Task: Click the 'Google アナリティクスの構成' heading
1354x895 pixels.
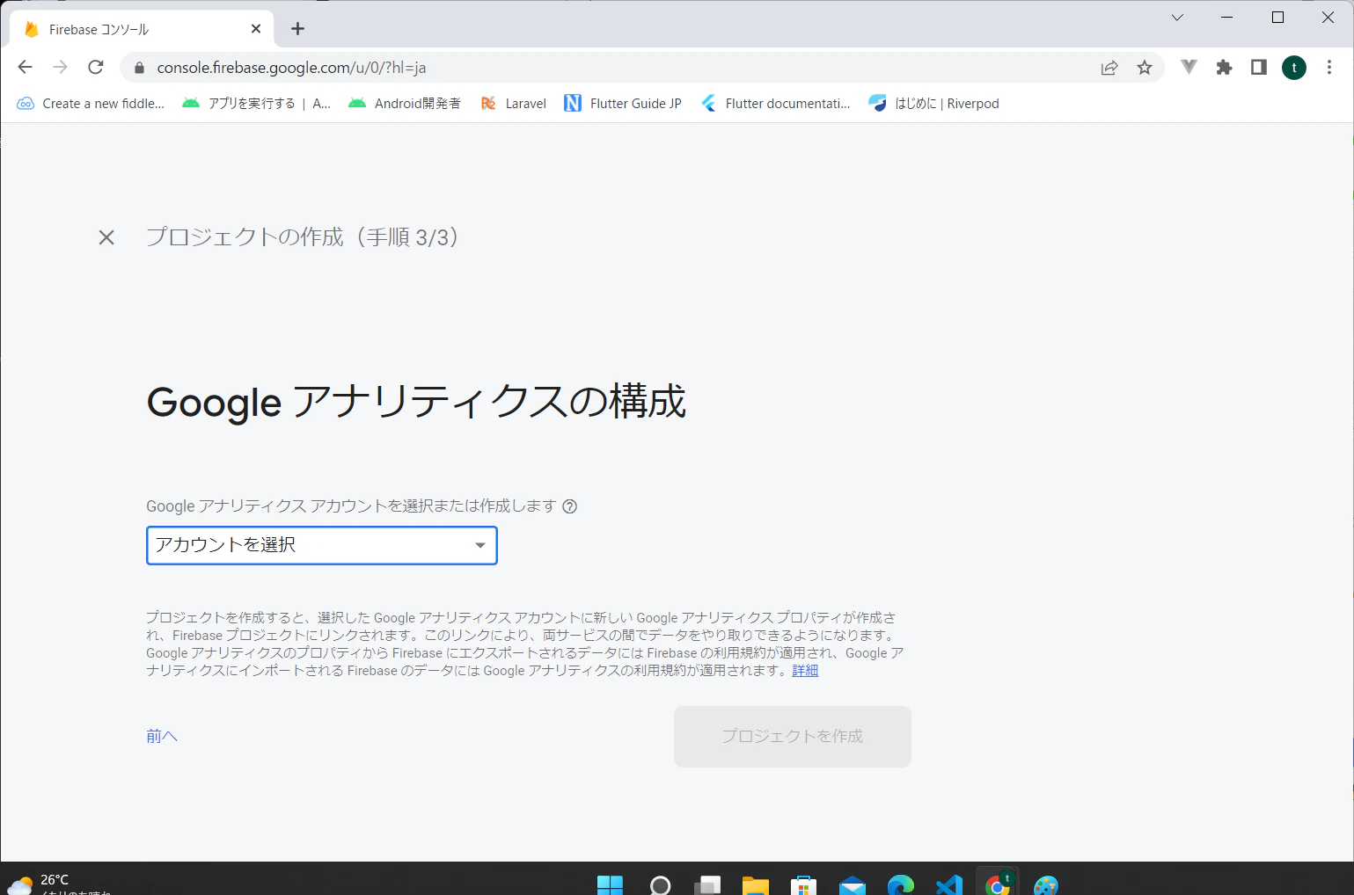Action: tap(416, 402)
